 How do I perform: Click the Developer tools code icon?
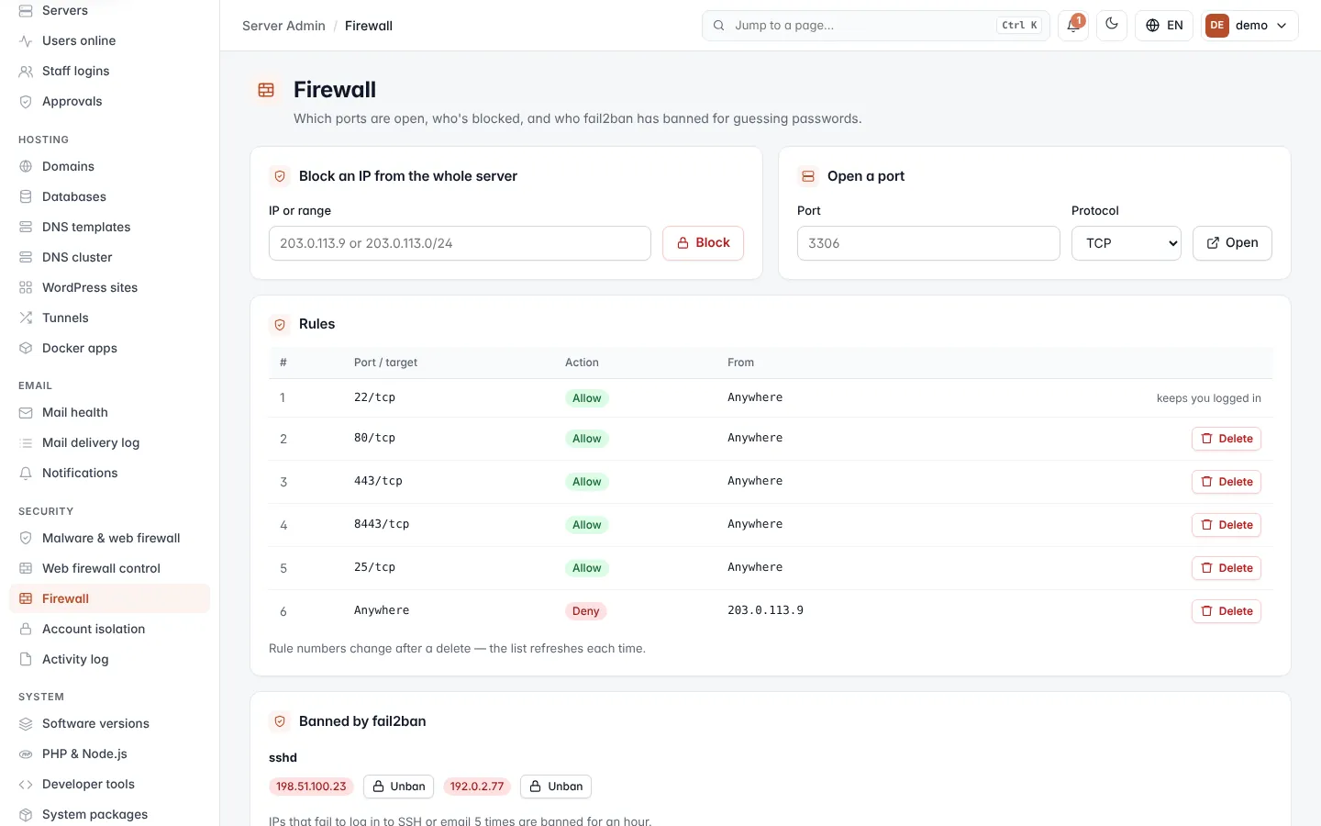(26, 784)
